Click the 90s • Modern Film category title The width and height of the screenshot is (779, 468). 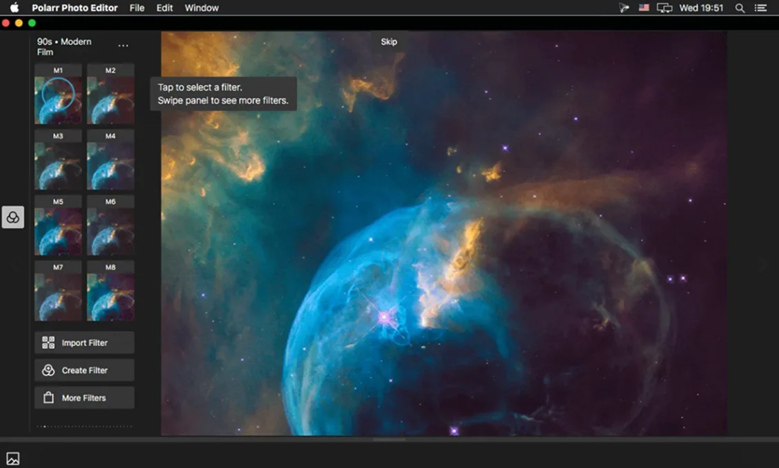pos(64,47)
